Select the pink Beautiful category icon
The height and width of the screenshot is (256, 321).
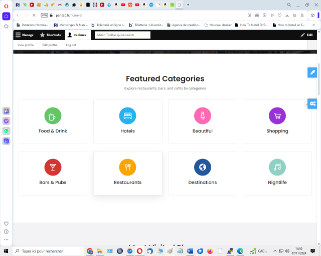tap(202, 116)
